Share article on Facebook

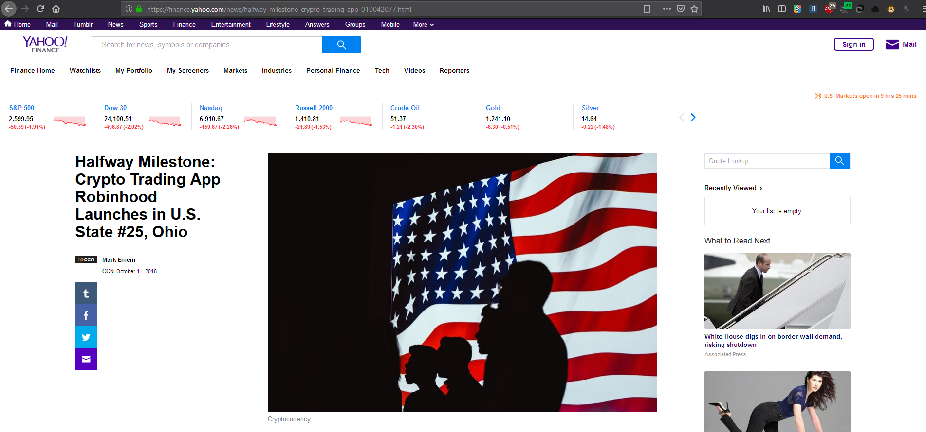point(86,315)
